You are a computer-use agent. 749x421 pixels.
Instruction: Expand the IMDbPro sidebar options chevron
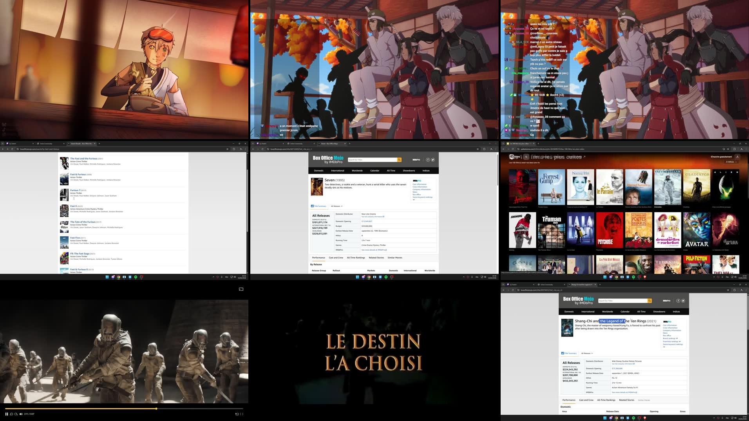(x=414, y=200)
